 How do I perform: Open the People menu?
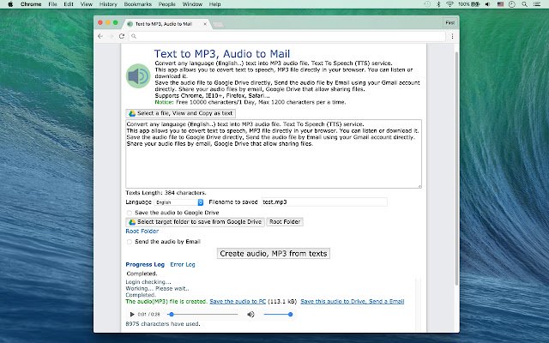(x=166, y=4)
